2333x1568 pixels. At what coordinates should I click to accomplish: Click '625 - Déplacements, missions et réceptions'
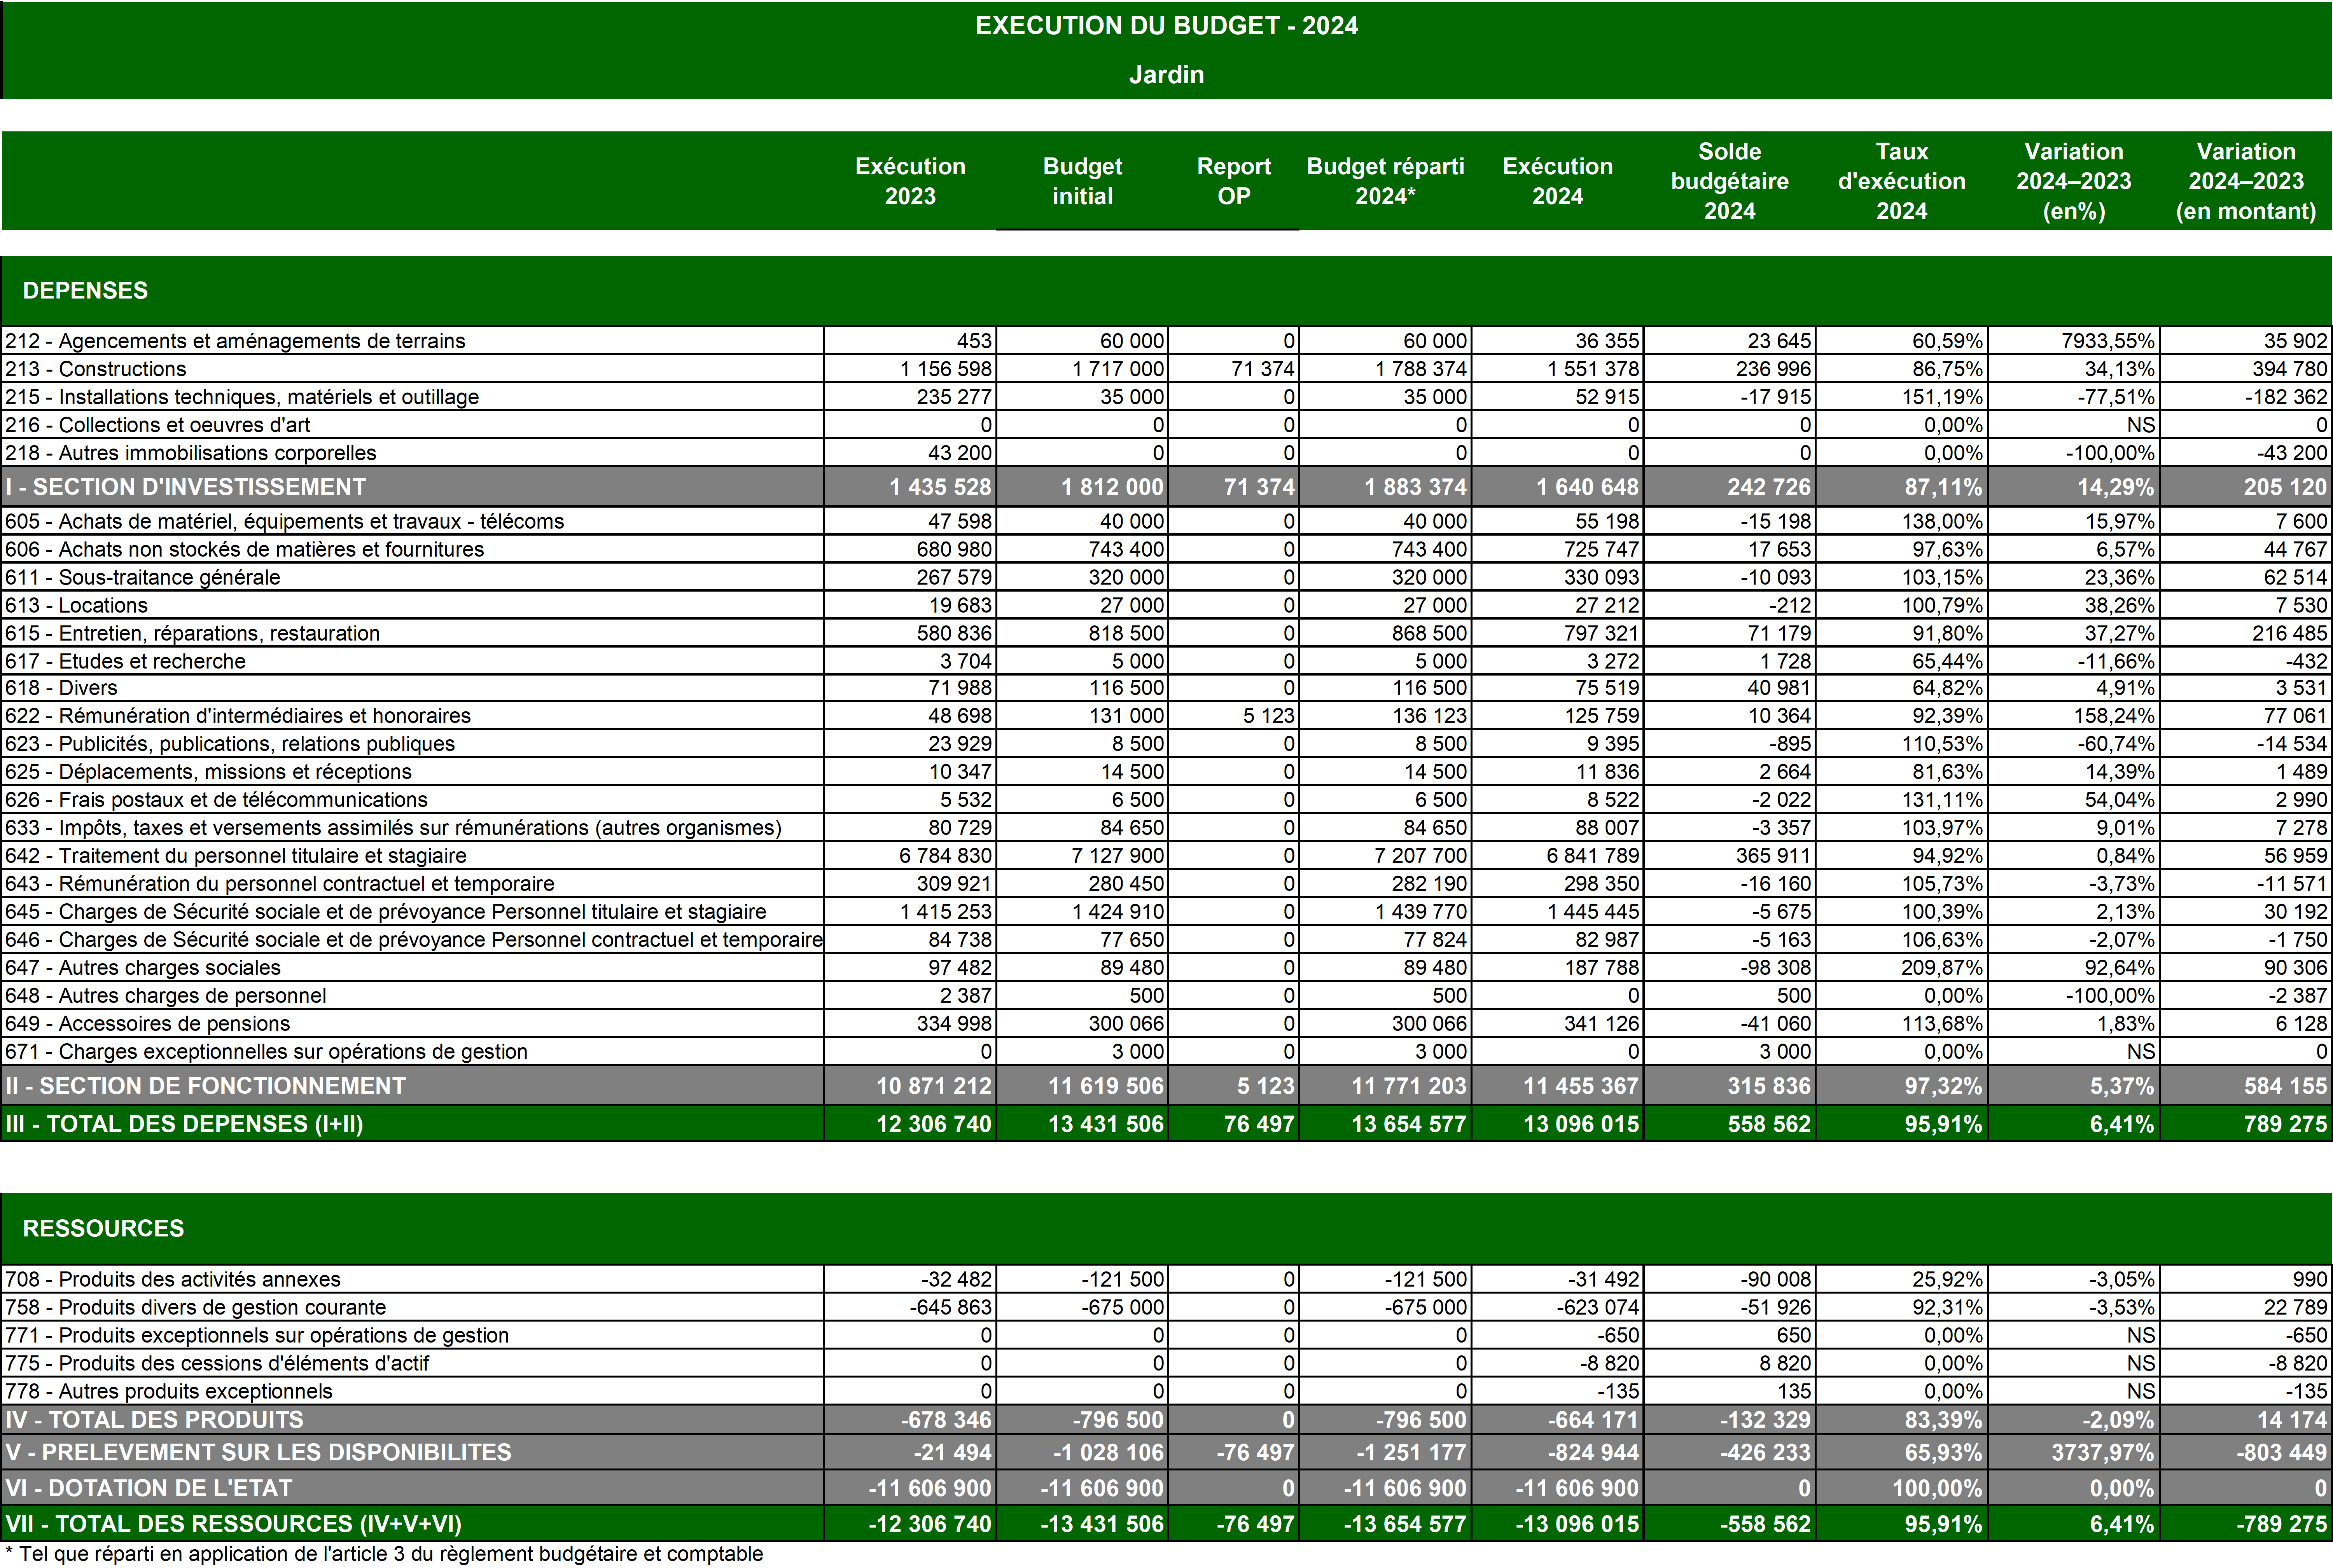[x=208, y=772]
